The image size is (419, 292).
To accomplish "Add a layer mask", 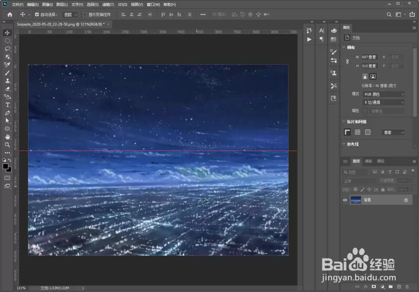I will click(x=374, y=287).
